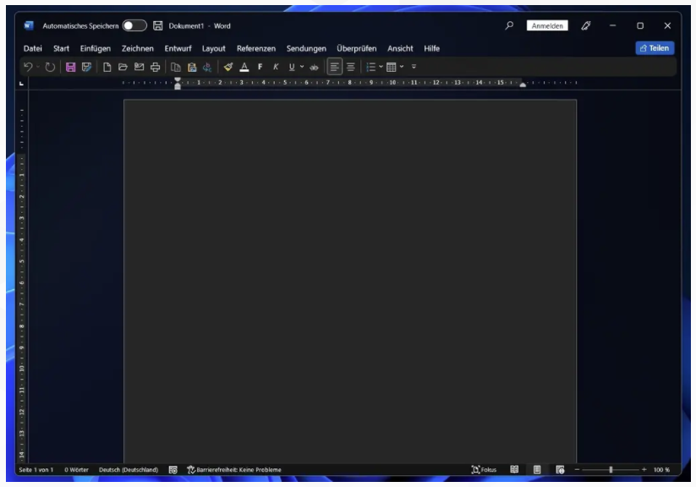Select the Format Painter brush icon
This screenshot has height=487, width=696.
click(228, 67)
